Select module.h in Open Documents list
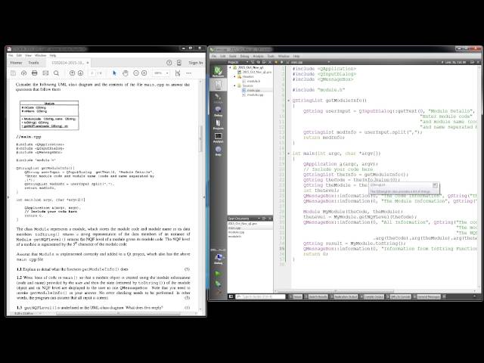 [x=235, y=237]
